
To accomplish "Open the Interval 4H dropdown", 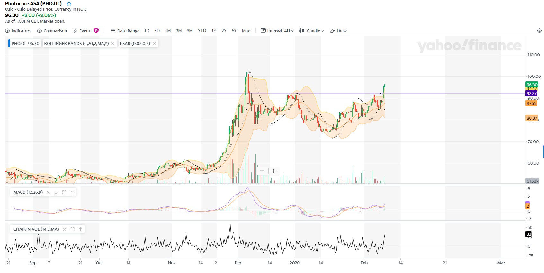I will pos(277,31).
